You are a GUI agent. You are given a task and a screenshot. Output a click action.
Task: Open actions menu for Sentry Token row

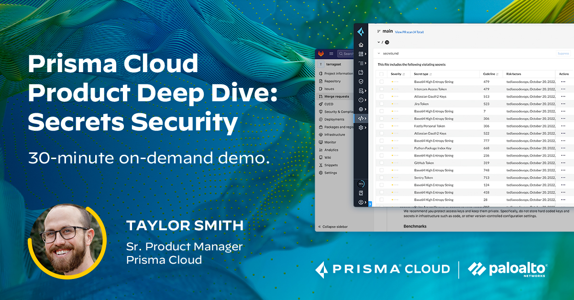tap(563, 178)
